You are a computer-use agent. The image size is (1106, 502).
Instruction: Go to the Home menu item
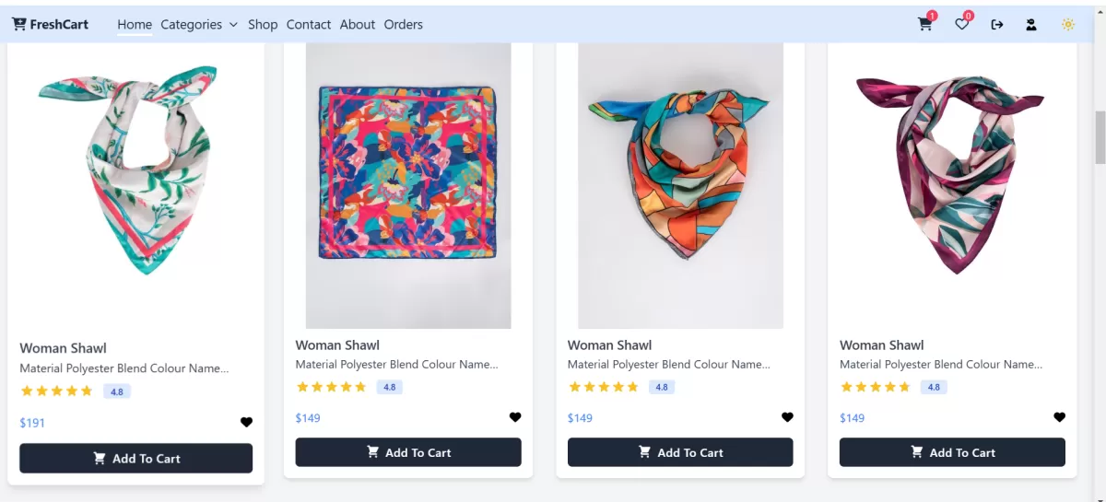(135, 25)
